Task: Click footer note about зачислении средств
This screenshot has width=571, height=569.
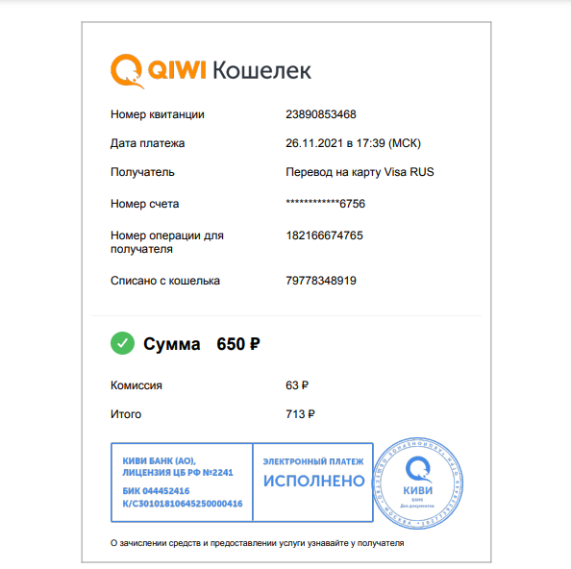Action: [x=257, y=543]
